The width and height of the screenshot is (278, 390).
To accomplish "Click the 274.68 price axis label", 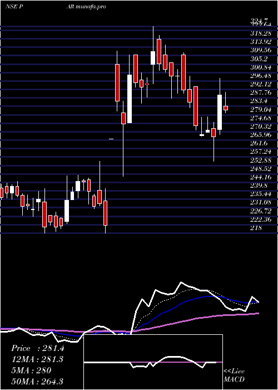I will pos(260,118).
